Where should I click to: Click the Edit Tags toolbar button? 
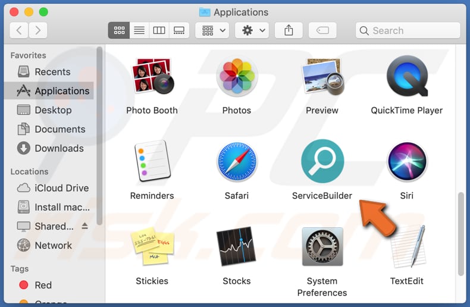coord(322,30)
